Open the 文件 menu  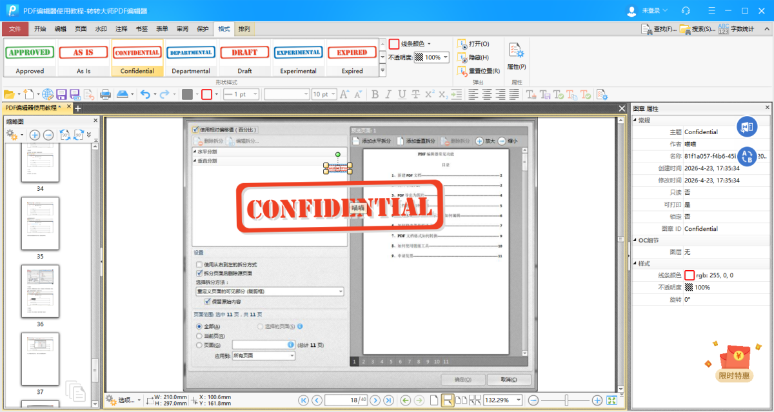coord(15,29)
